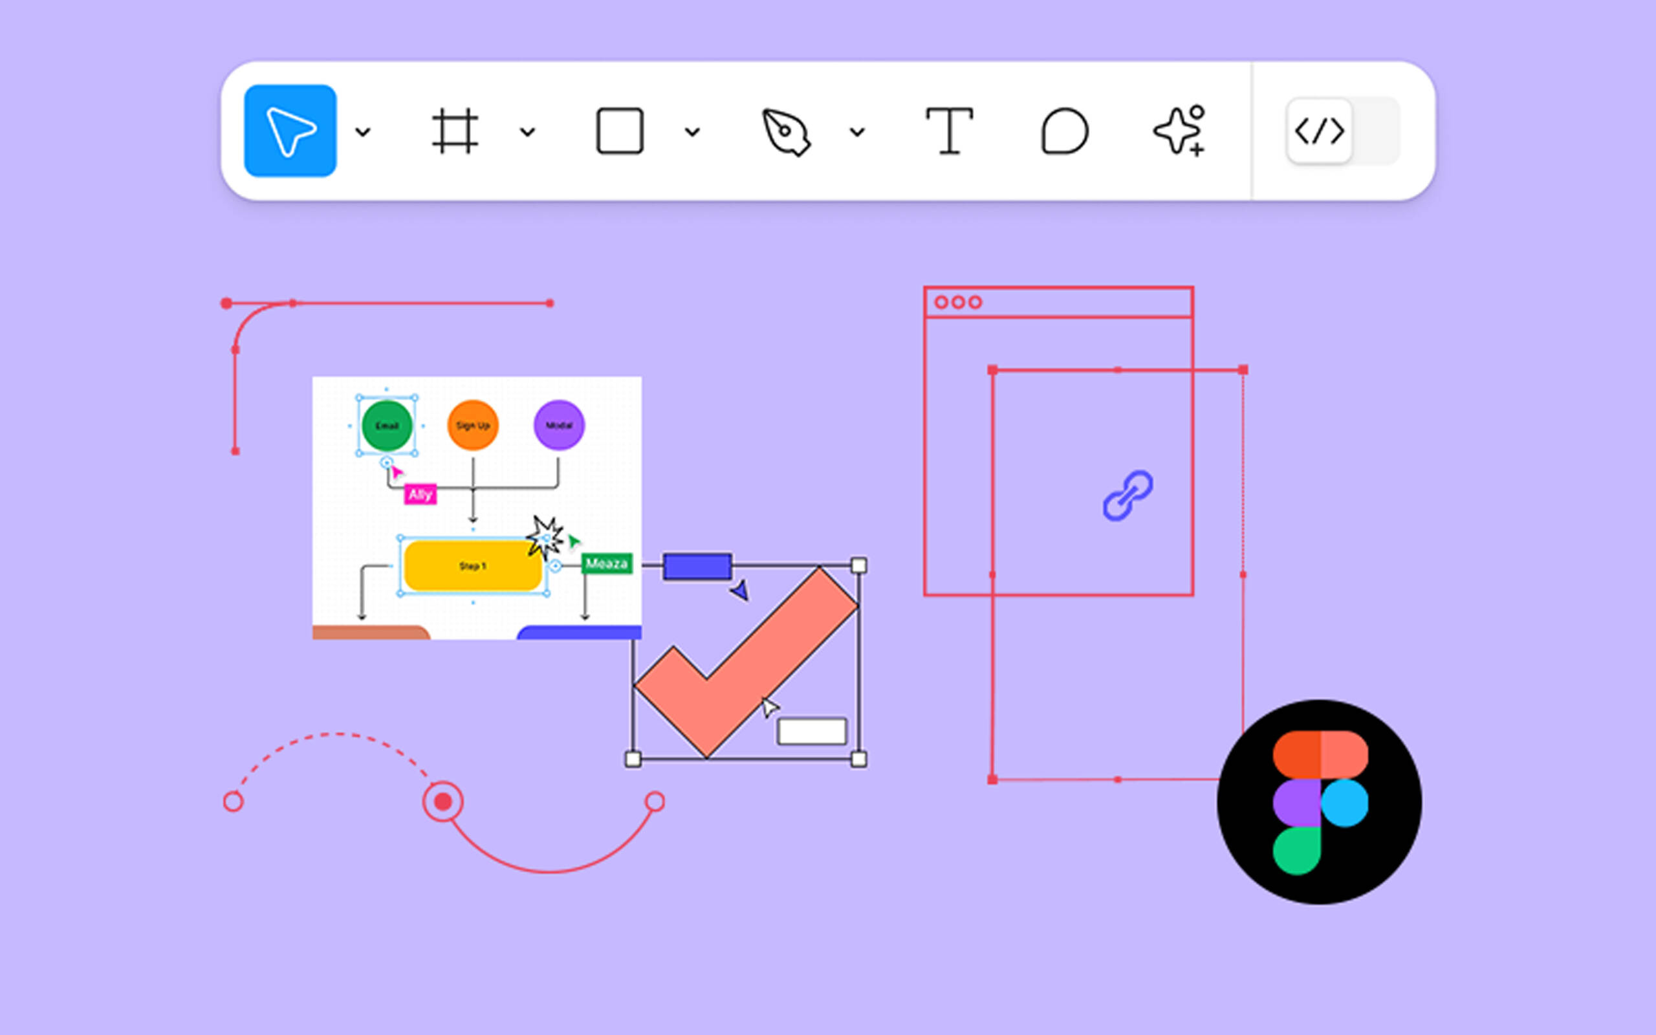The image size is (1656, 1035).
Task: Expand the Frame tool dropdown chevron
Action: pyautogui.click(x=528, y=131)
